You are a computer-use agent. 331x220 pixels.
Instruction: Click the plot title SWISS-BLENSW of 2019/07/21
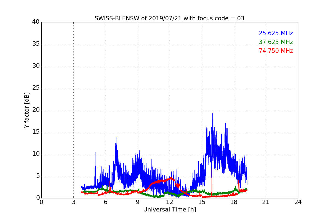pos(169,18)
